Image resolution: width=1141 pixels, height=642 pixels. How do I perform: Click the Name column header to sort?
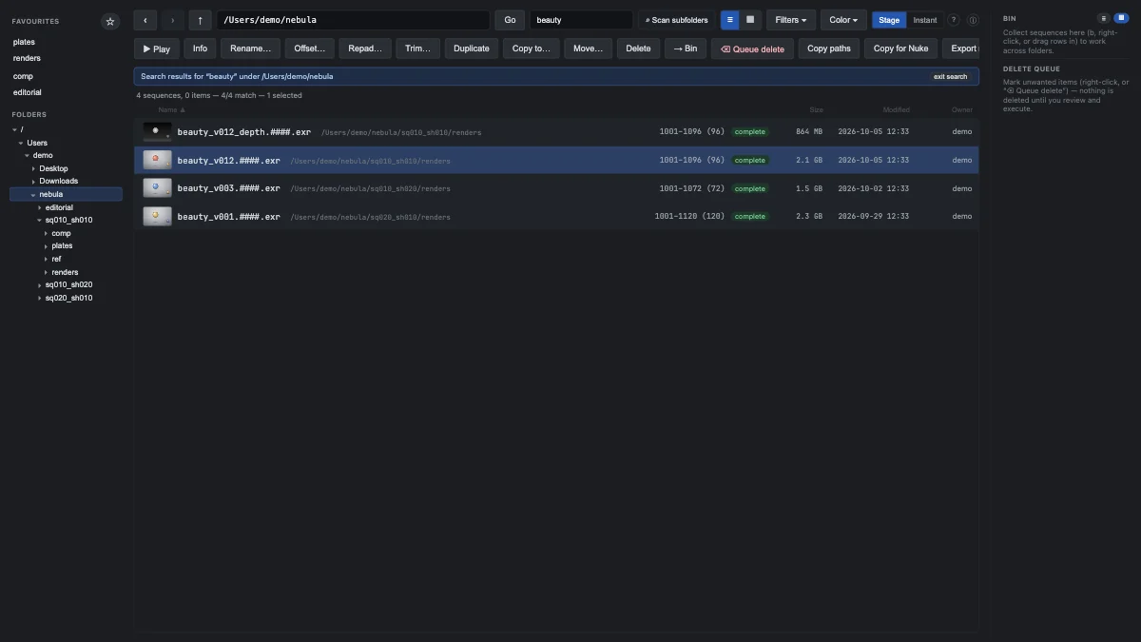click(171, 109)
